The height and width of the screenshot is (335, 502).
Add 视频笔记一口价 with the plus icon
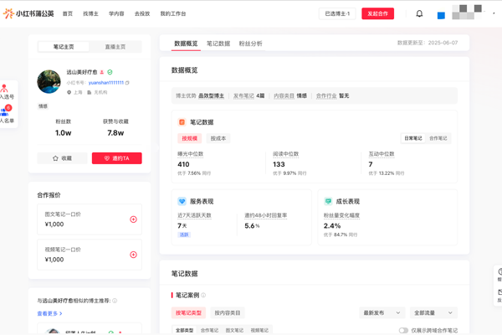click(x=133, y=255)
